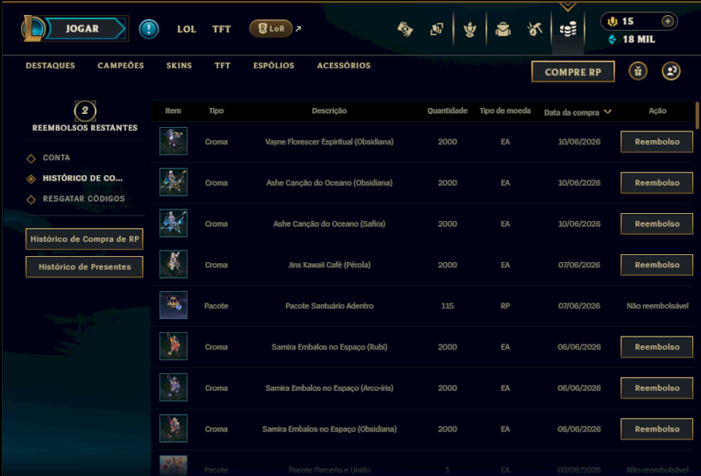Click the Quantidade column header

coord(447,110)
